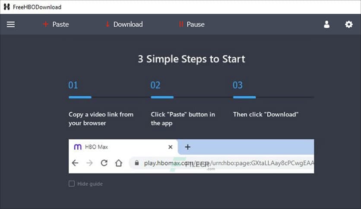Open settings via the gear icon

click(x=349, y=25)
